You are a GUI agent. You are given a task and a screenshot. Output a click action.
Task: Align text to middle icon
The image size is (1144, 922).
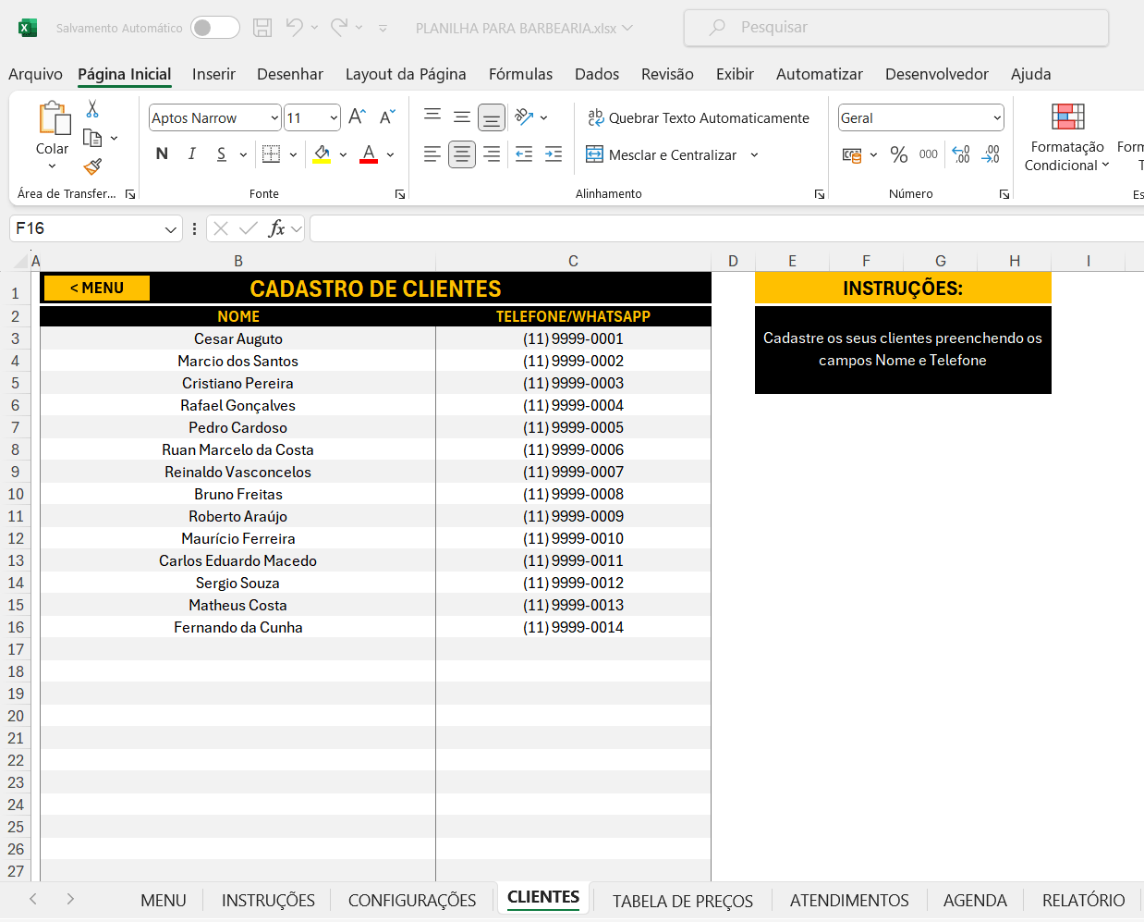461,117
